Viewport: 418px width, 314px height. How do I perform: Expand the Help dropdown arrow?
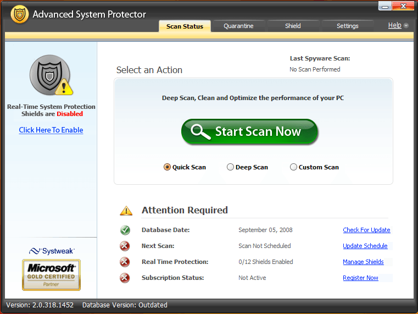click(406, 26)
